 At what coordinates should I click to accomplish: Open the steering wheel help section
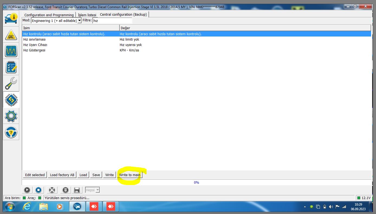click(11, 132)
